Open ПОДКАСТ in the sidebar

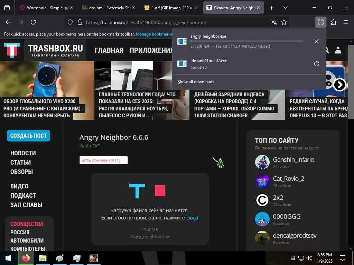click(x=23, y=196)
